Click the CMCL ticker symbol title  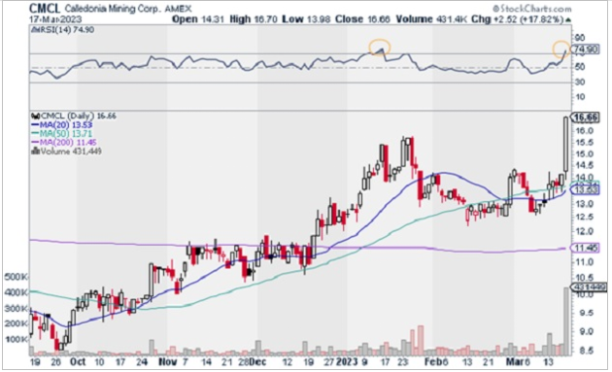(45, 8)
